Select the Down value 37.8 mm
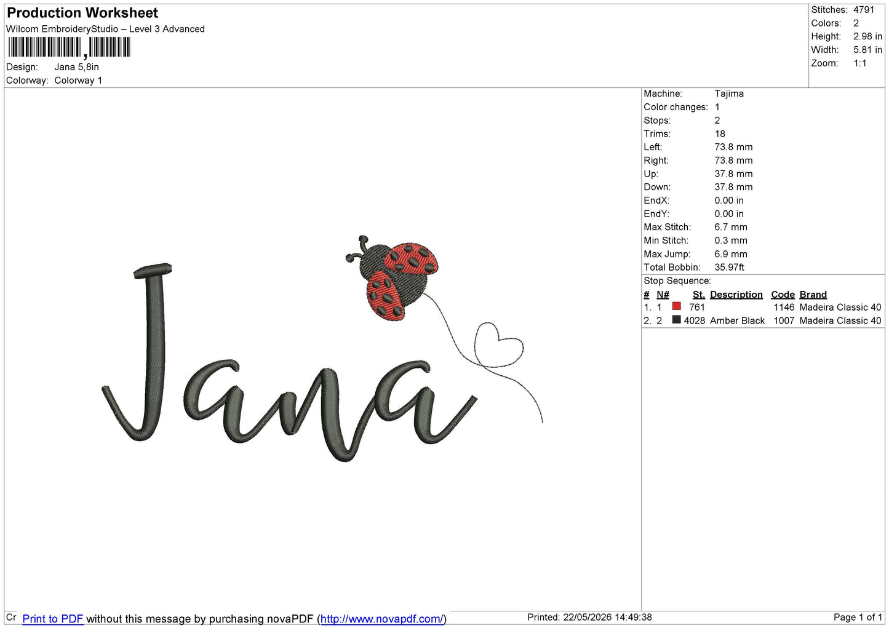This screenshot has width=889, height=628. pyautogui.click(x=733, y=187)
